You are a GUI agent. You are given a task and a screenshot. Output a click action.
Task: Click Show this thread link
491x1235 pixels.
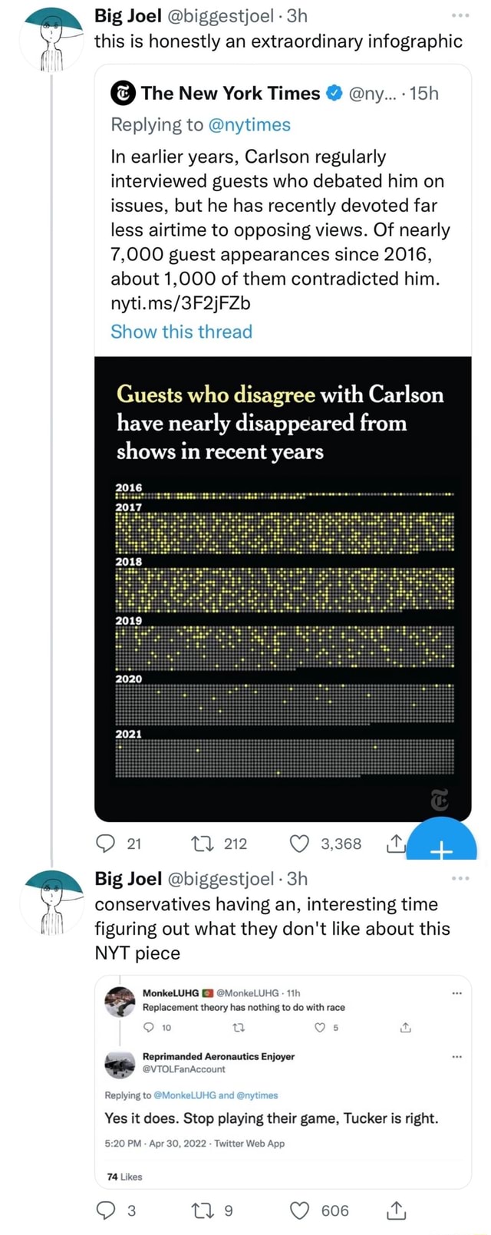(181, 332)
